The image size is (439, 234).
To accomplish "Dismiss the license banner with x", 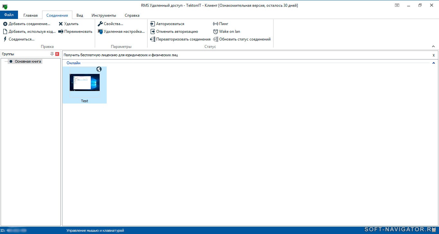I will point(434,55).
